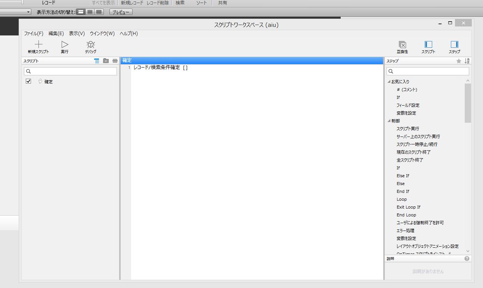This screenshot has height=288, width=483.
Task: Select the # (コメント) step
Action: [x=407, y=90]
